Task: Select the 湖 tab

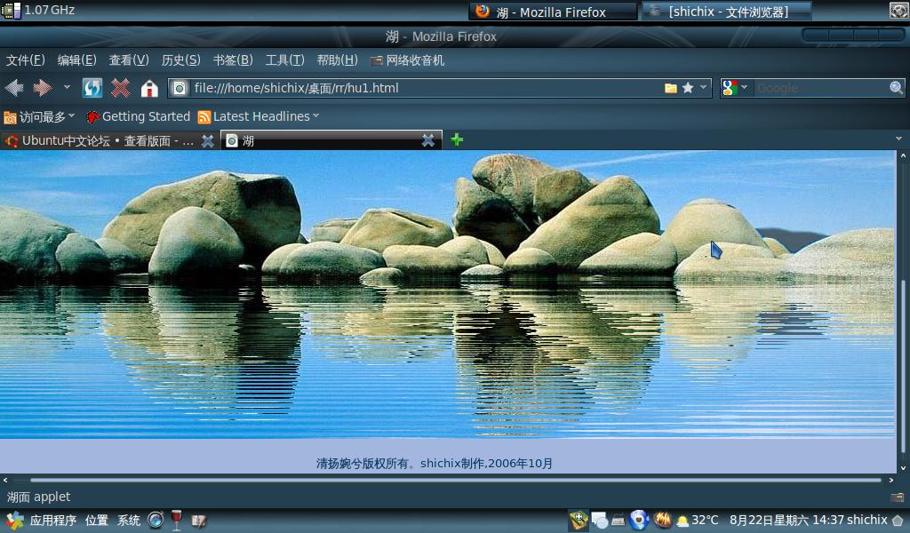Action: [331, 140]
